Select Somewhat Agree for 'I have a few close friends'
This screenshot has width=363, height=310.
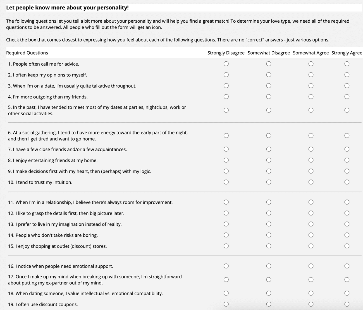coord(311,149)
